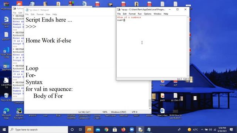Open the People icon in taskbar
Screen dimensions: 237x133
tap(179, 130)
